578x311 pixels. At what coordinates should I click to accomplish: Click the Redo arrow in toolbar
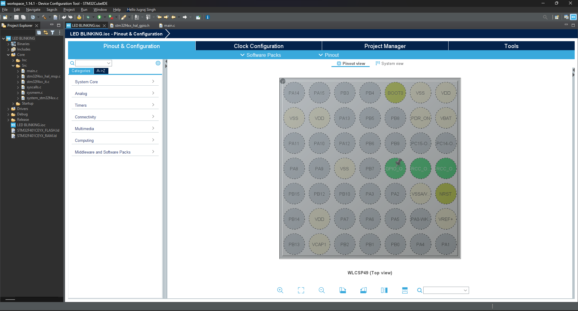[70, 17]
